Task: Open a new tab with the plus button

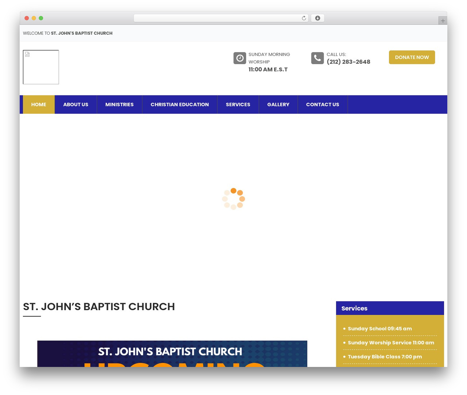Action: [443, 21]
